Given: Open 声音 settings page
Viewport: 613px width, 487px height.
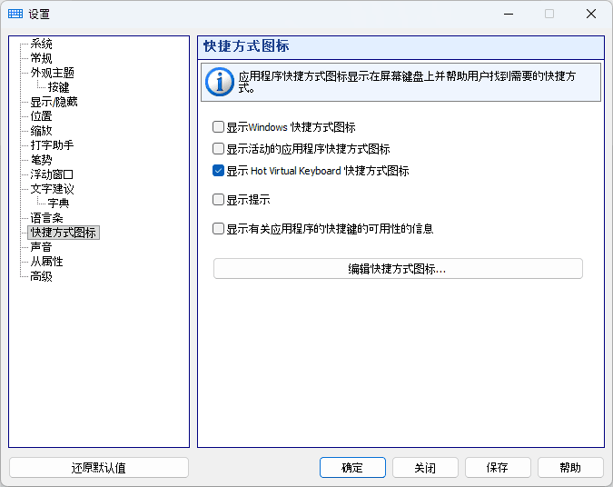Looking at the screenshot, I should pyautogui.click(x=42, y=247).
